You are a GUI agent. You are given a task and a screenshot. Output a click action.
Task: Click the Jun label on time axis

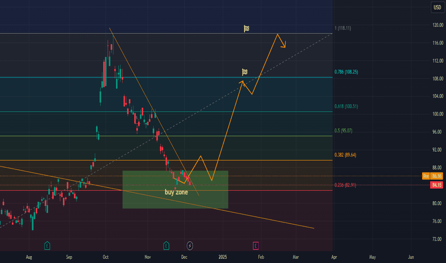coord(411,257)
